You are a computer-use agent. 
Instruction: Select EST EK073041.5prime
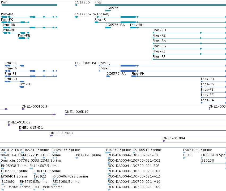[184, 153]
